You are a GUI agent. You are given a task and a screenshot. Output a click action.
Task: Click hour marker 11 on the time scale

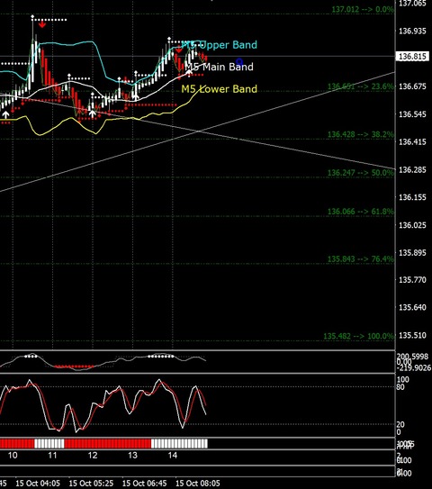click(x=52, y=456)
